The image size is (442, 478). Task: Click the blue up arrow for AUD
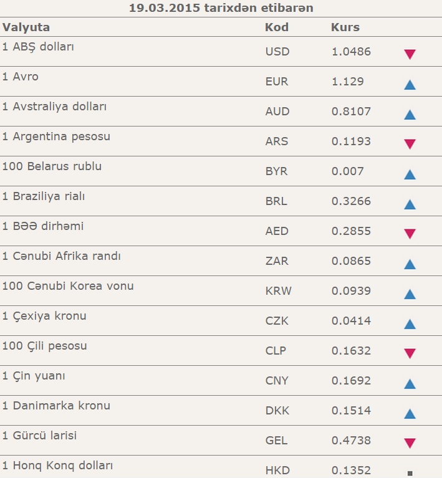point(410,114)
